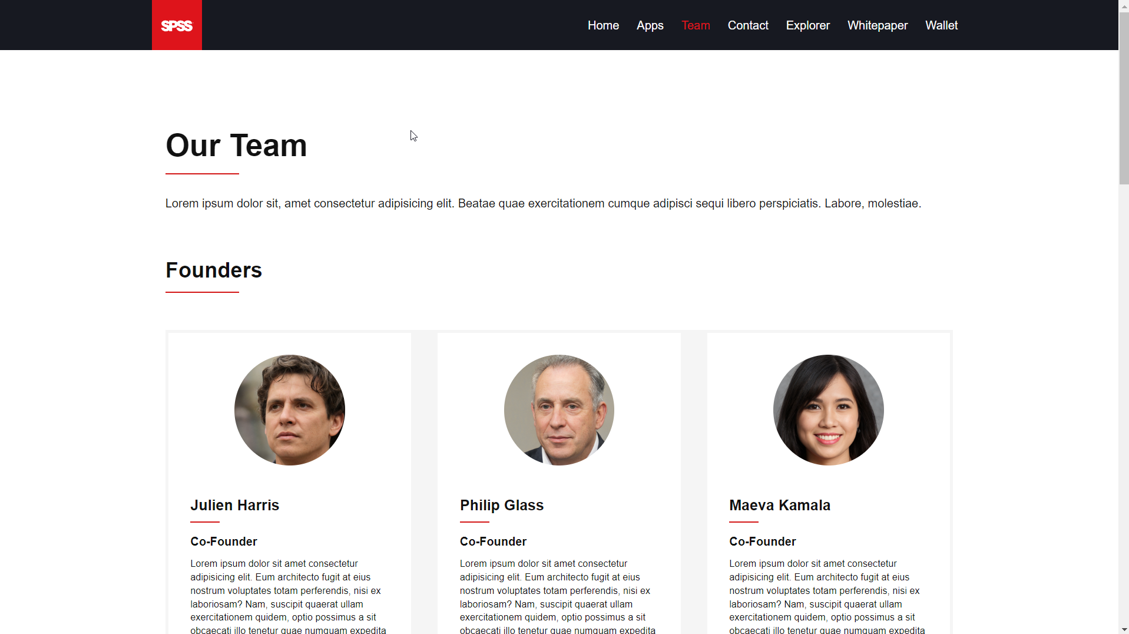
Task: Select the Philip Glass name heading
Action: 501,505
